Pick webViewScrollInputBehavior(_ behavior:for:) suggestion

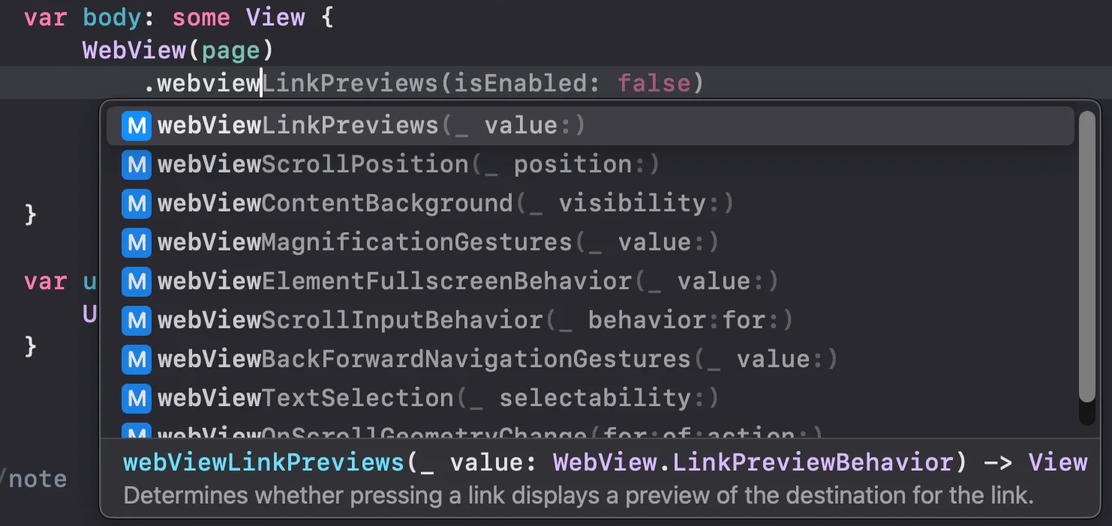[x=590, y=321]
